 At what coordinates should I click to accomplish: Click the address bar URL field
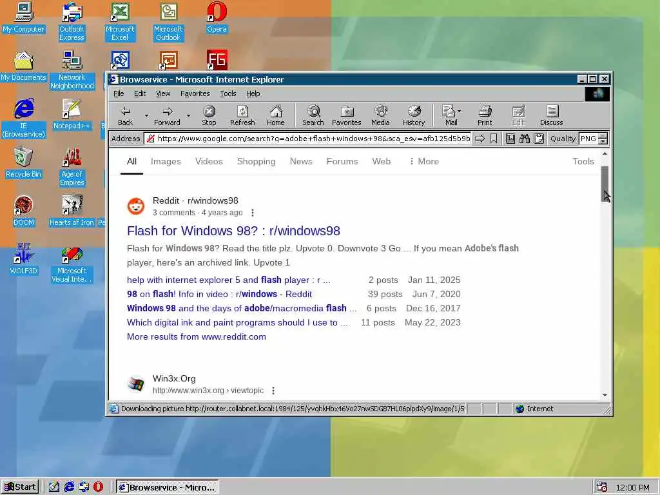307,139
